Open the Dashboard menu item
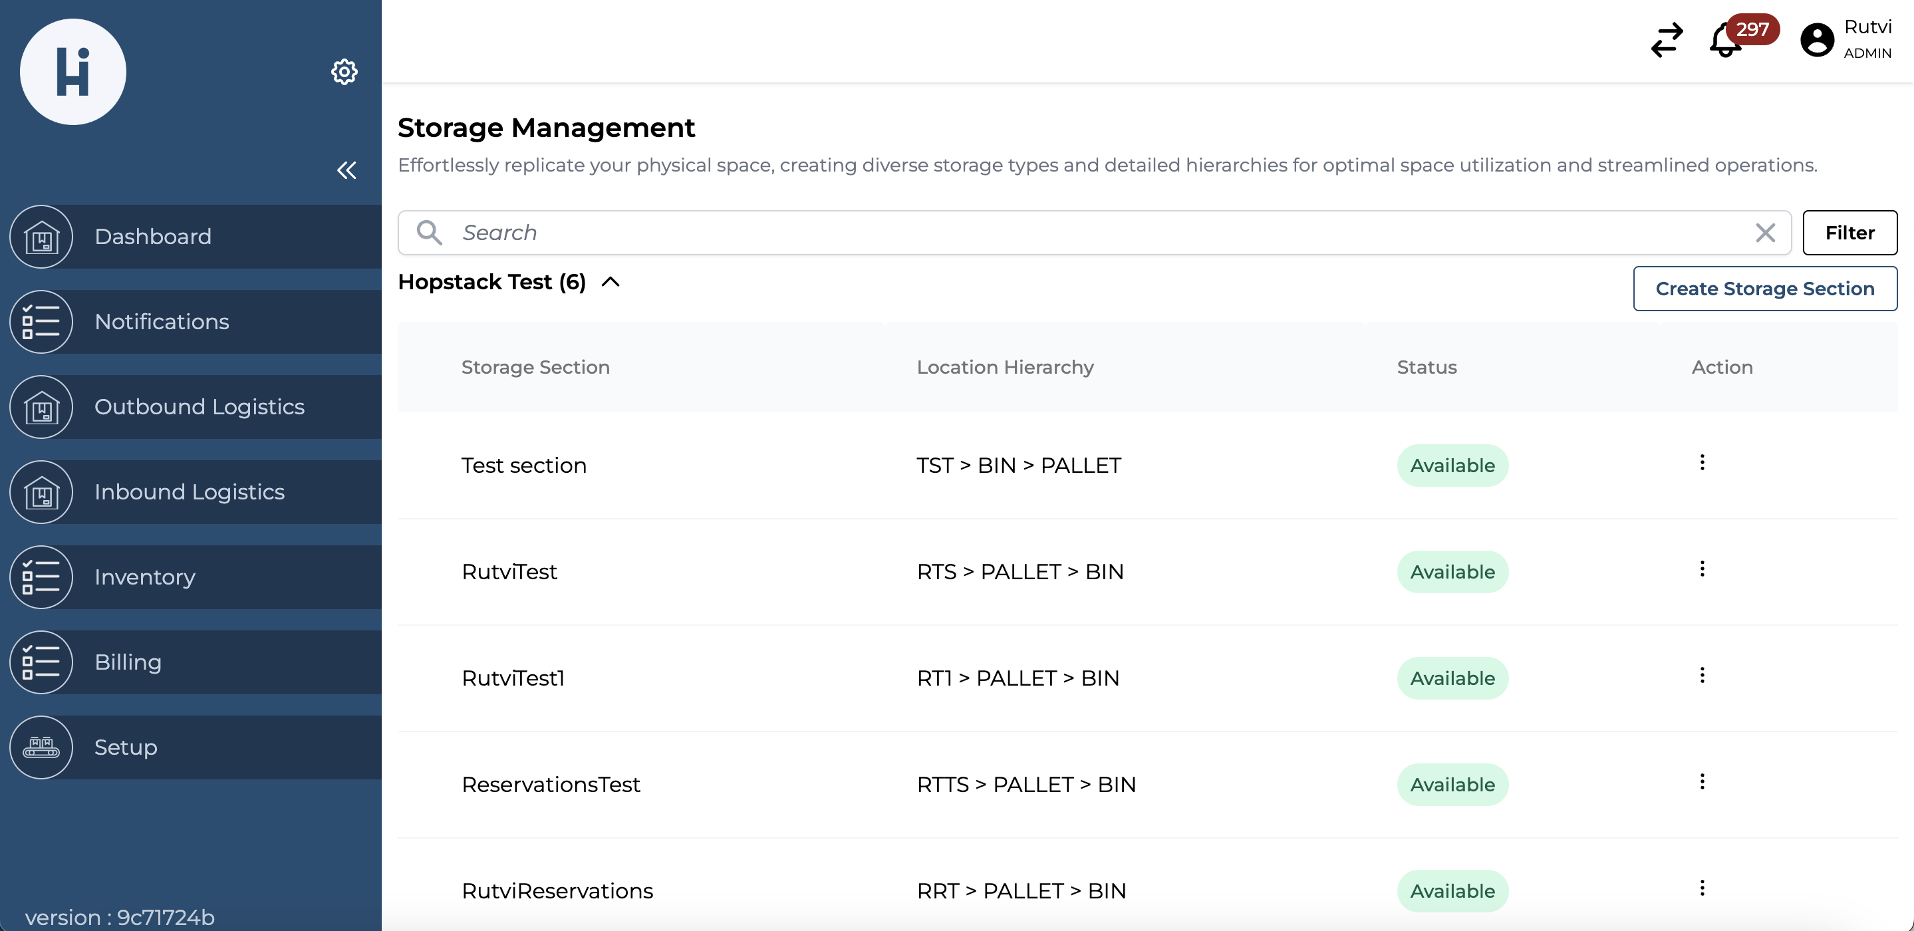 tap(153, 236)
